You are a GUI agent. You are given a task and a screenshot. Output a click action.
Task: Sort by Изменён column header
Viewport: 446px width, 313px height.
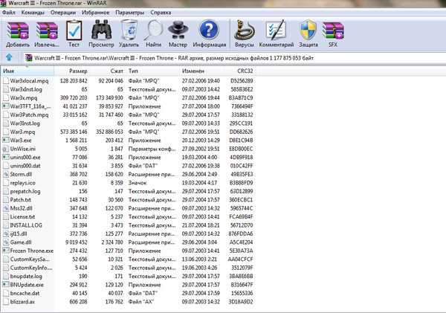tap(202, 71)
